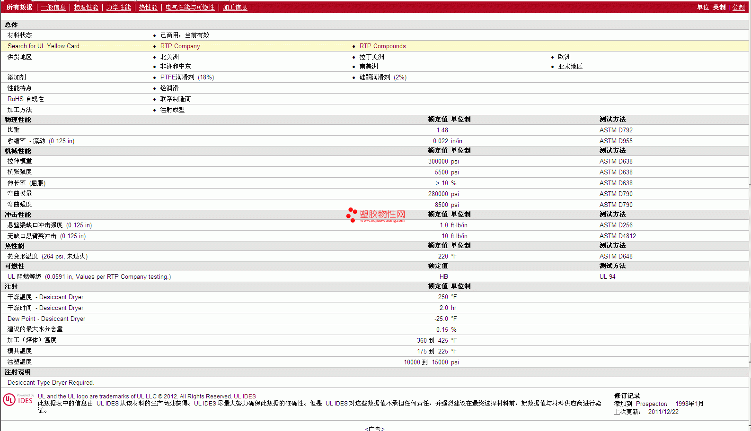Image resolution: width=751 pixels, height=431 pixels.
Task: Select the 上次更新 date 2011/12/22
Action: pos(663,412)
